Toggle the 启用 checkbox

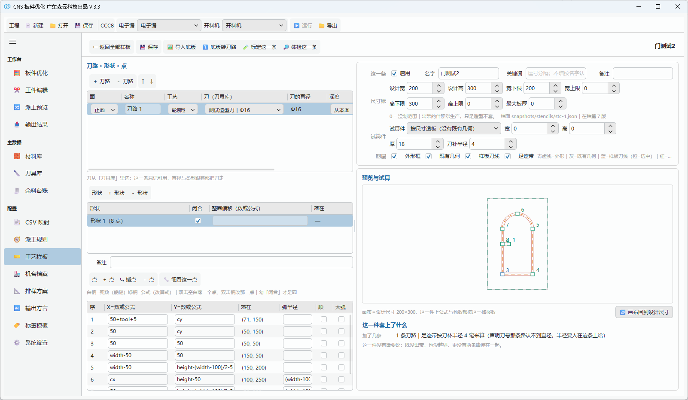click(x=394, y=73)
